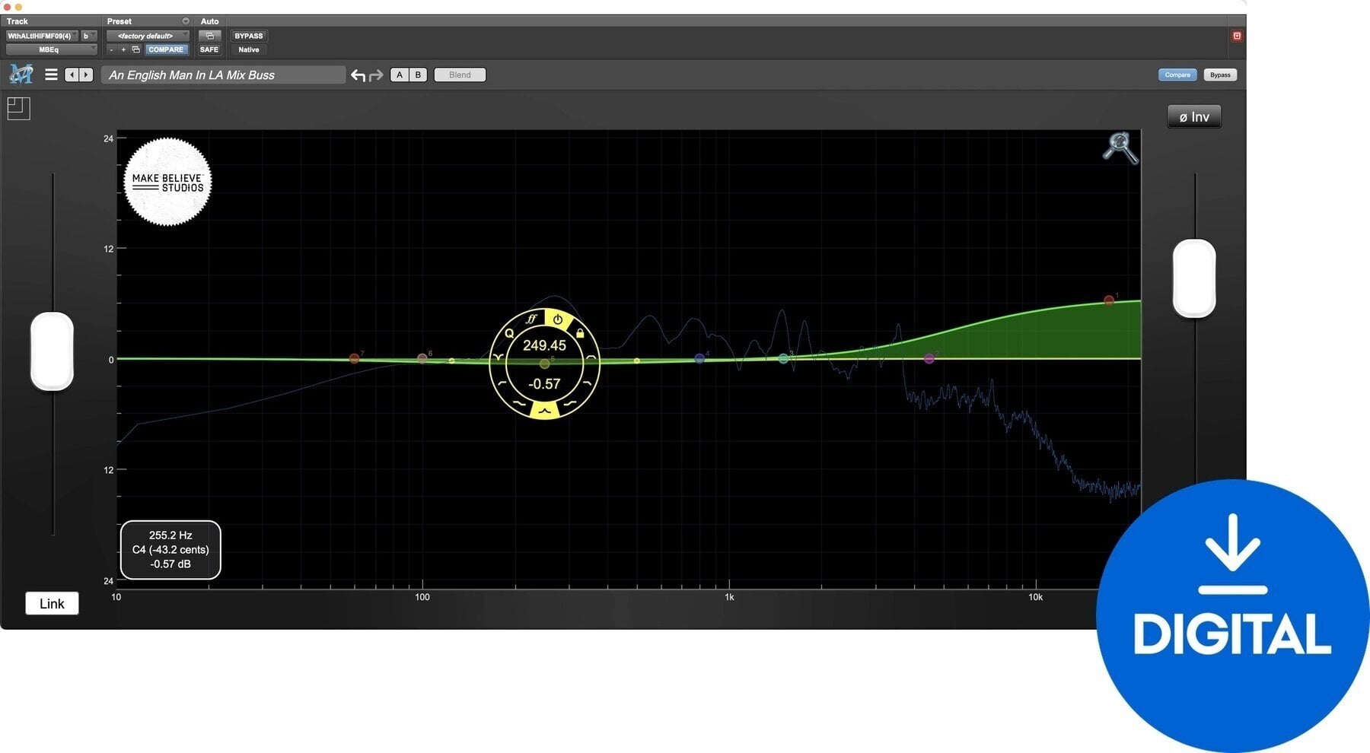This screenshot has height=753, width=1370.
Task: Select B state slot
Action: [x=418, y=75]
